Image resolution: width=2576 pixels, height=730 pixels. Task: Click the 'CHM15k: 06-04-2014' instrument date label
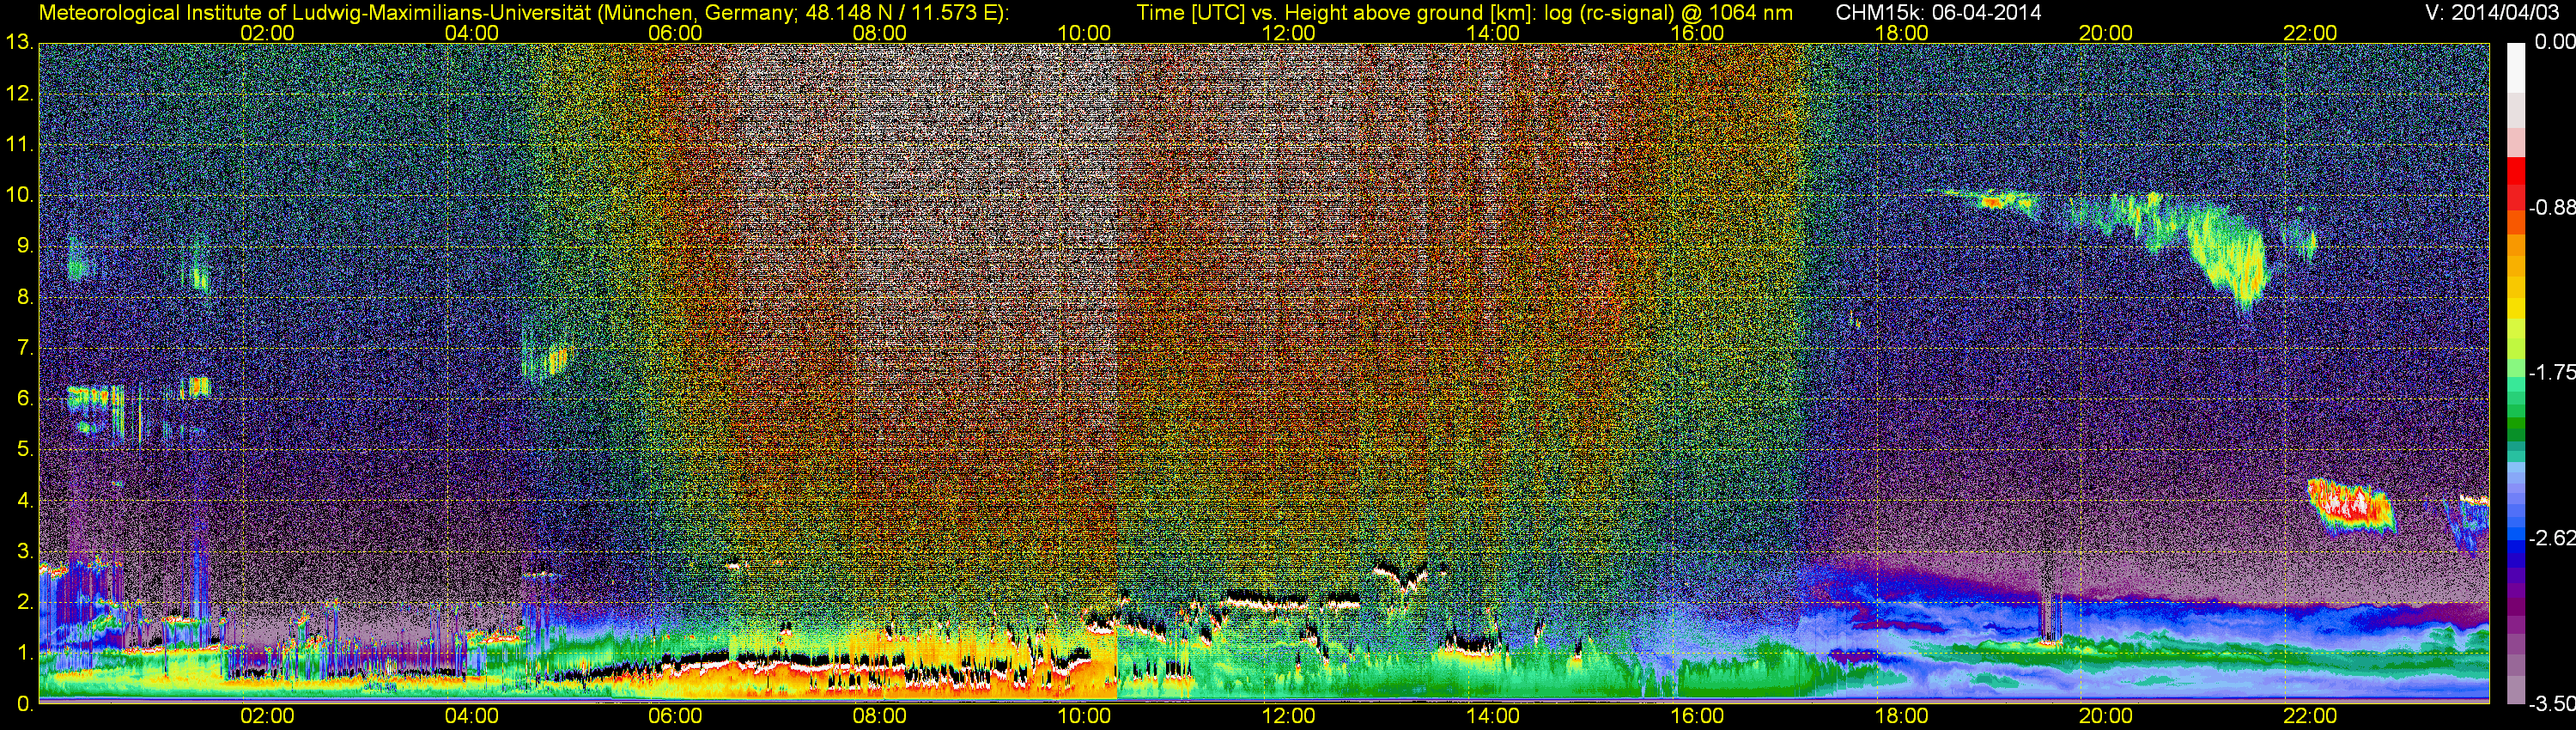1939,12
